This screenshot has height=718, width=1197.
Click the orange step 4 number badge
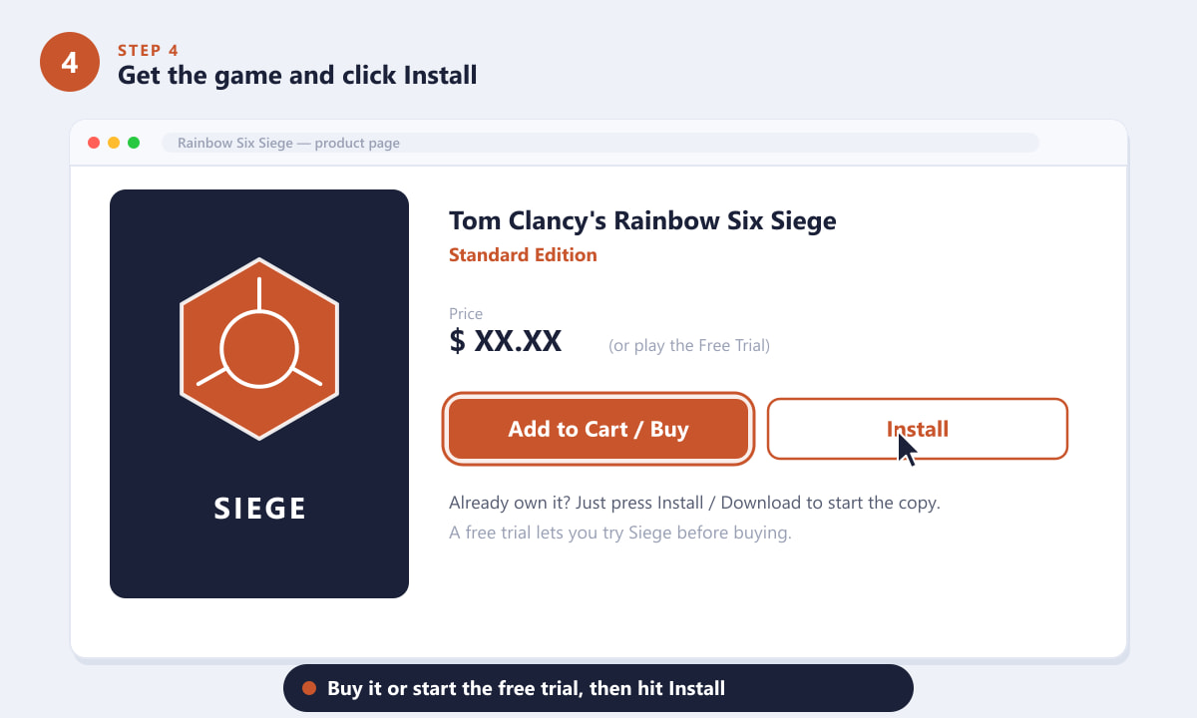point(70,62)
